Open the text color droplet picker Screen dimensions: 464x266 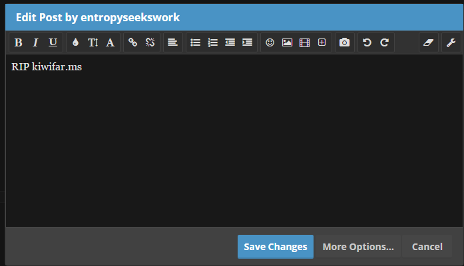point(75,42)
